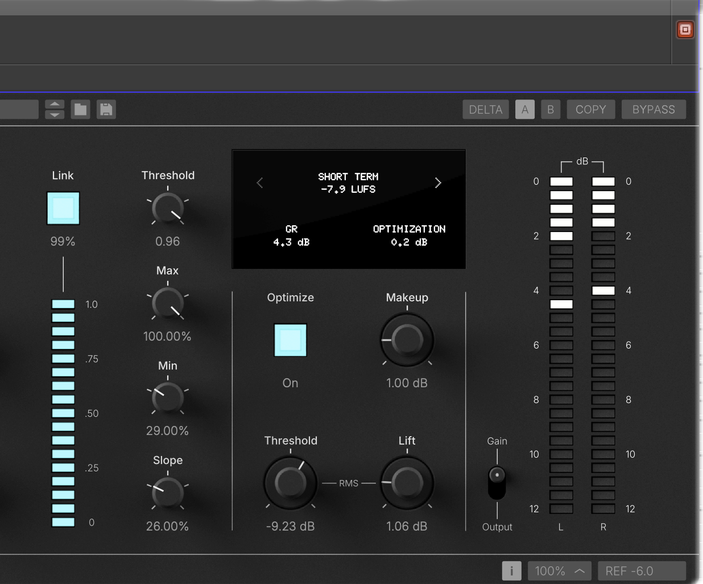Toggle the Optimize square button
Viewport: 703px width, 584px height.
(291, 340)
